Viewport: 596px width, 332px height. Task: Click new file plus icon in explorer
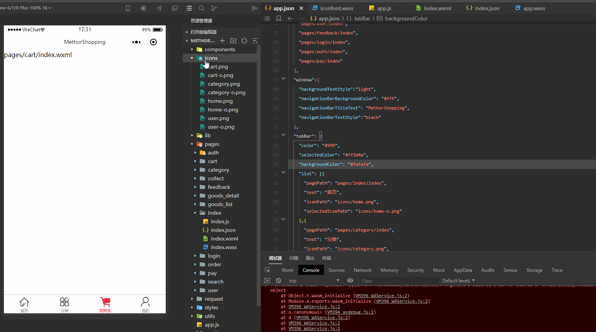point(222,41)
